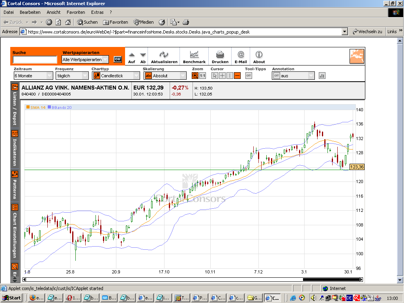The width and height of the screenshot is (404, 303).
Task: Select the Zoom magnifier tool
Action: tap(195, 76)
